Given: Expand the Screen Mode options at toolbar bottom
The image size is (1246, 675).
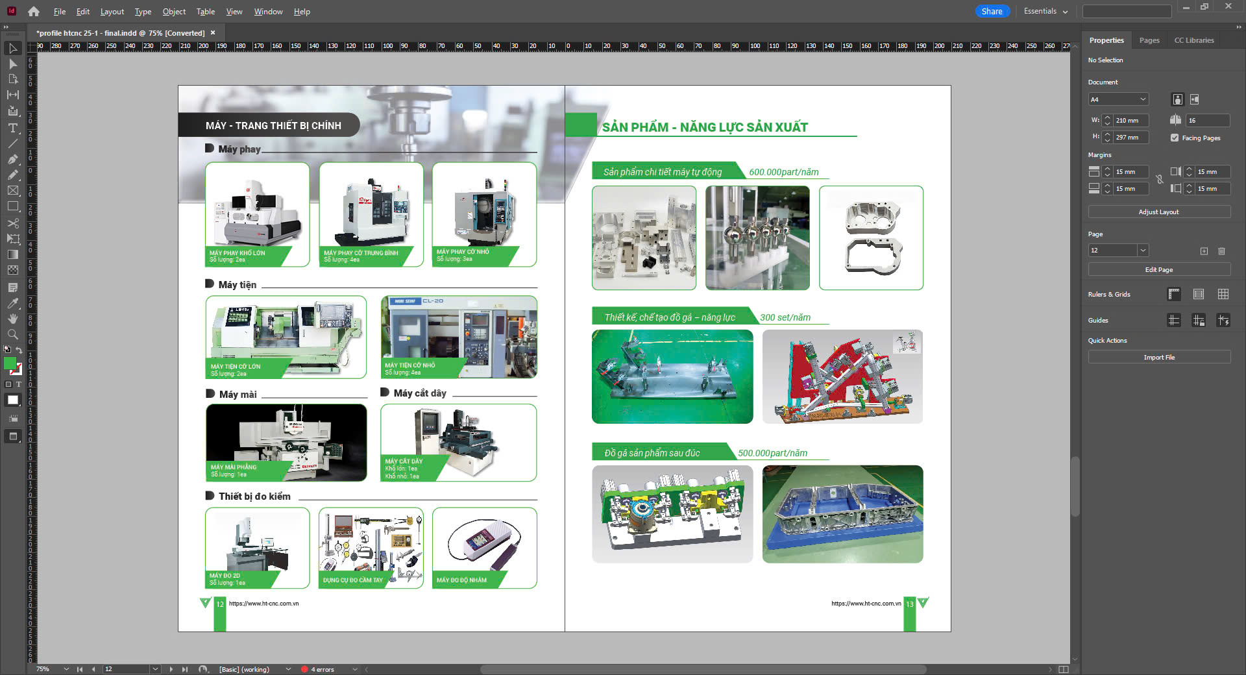Looking at the screenshot, I should point(12,436).
